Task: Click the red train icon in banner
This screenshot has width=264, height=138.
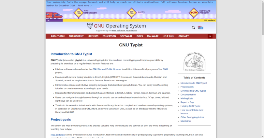Action: tap(54, 16)
